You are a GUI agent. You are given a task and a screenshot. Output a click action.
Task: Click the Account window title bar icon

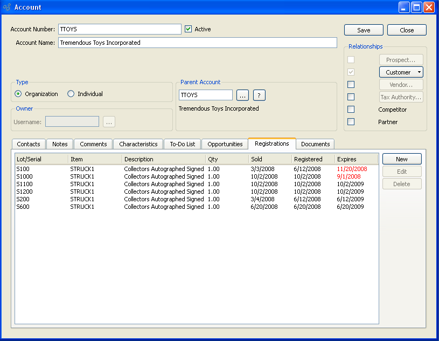(6, 7)
